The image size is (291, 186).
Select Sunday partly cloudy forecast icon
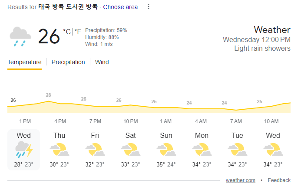pos(166,150)
